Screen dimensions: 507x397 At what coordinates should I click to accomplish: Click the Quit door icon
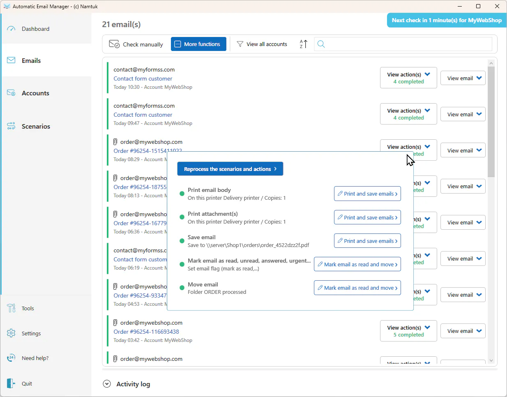coord(11,383)
